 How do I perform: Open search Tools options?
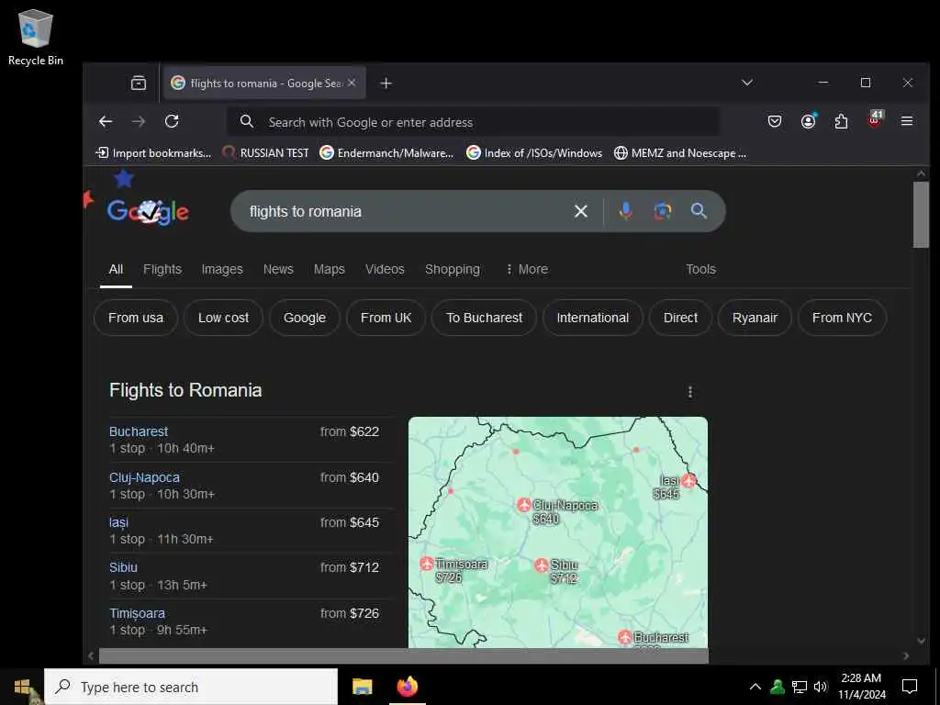coord(700,269)
